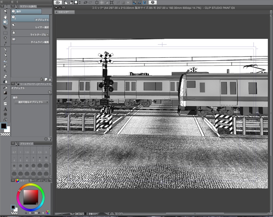Image resolution: width=273 pixels, height=217 pixels.
Task: Toggle snap to special ruler
Action: pos(140,2)
